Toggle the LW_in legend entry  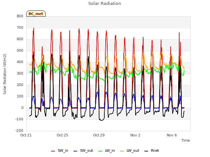click(107, 151)
